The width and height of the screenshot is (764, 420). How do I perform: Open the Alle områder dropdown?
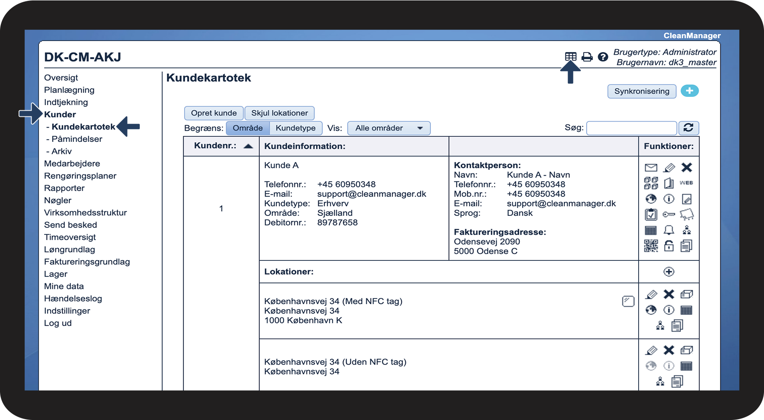pyautogui.click(x=389, y=128)
